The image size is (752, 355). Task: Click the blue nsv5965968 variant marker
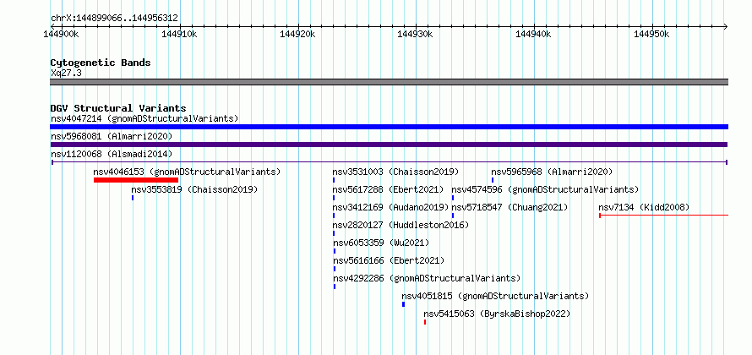(493, 180)
